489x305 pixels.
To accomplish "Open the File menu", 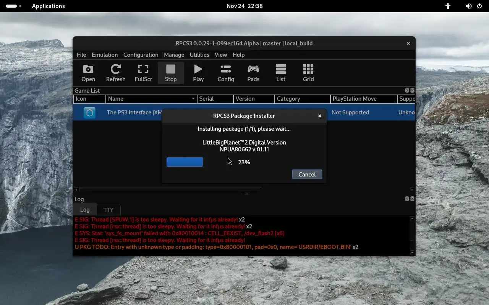I will pyautogui.click(x=81, y=55).
